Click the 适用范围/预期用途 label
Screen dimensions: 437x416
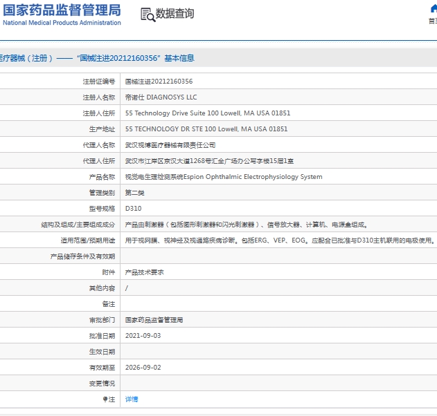click(x=88, y=240)
